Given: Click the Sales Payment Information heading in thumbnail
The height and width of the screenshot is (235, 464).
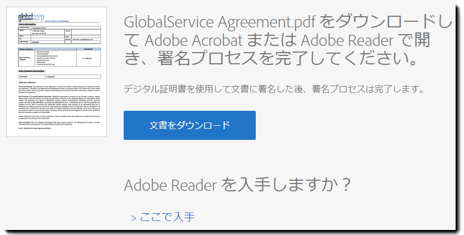Looking at the screenshot, I should pos(34,70).
